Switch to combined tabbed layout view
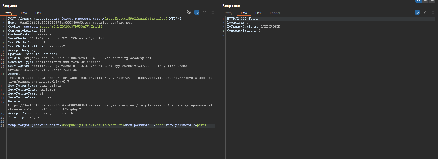Viewport: 438px width, 159px height. [x=432, y=1]
